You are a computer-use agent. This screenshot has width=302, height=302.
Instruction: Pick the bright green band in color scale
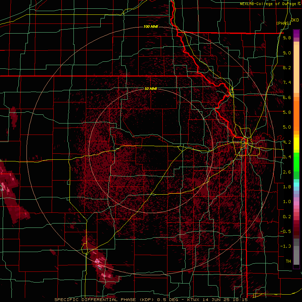(x=296, y=162)
